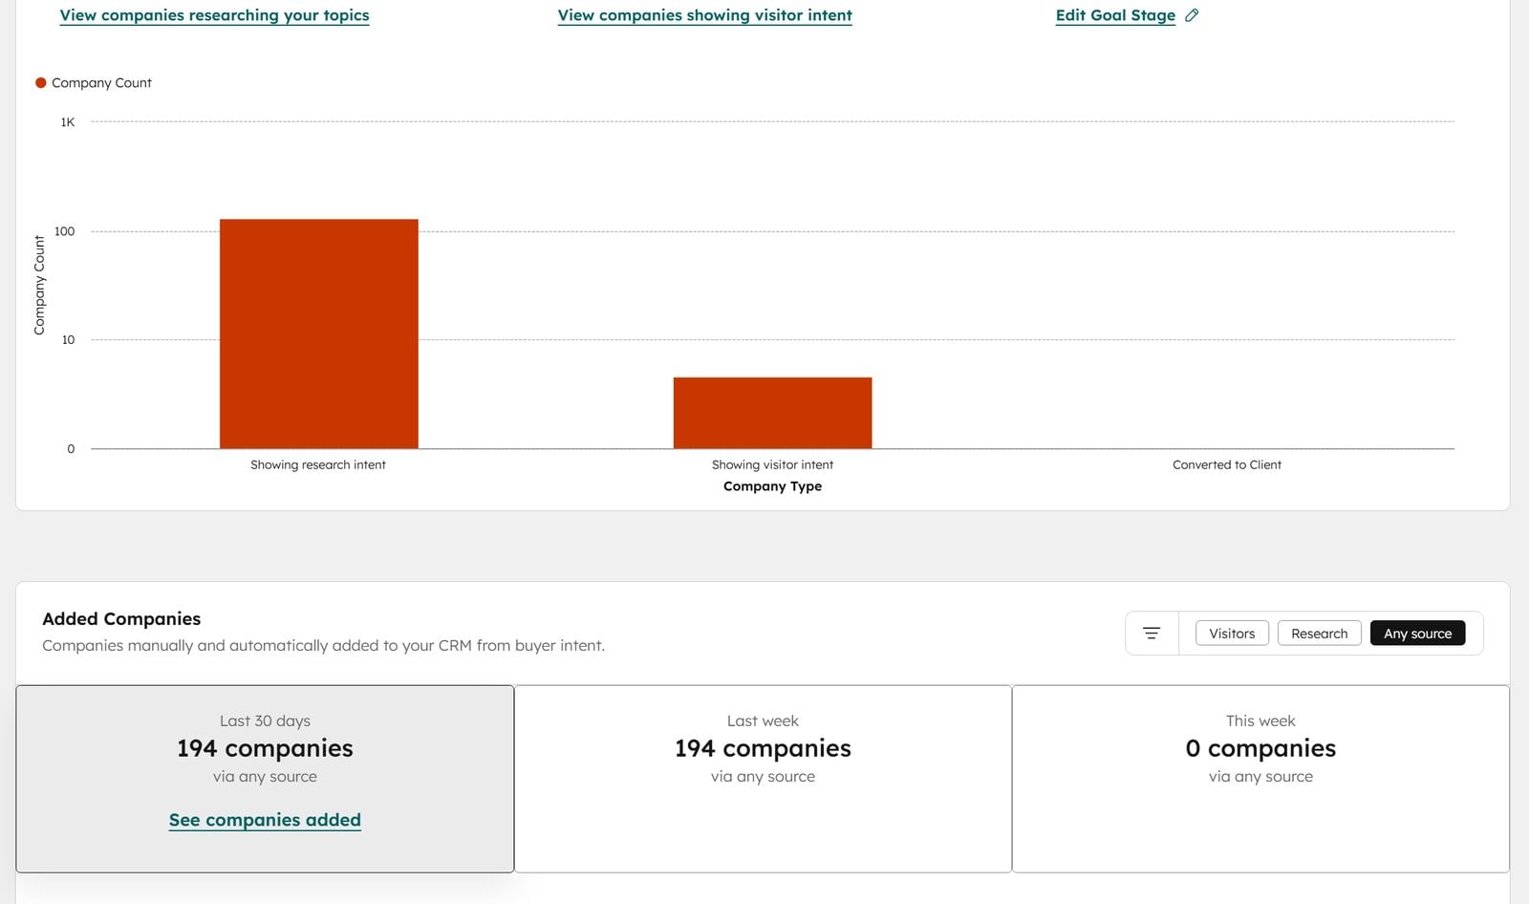Click the 0 companies count text
Image resolution: width=1529 pixels, height=904 pixels.
point(1260,748)
